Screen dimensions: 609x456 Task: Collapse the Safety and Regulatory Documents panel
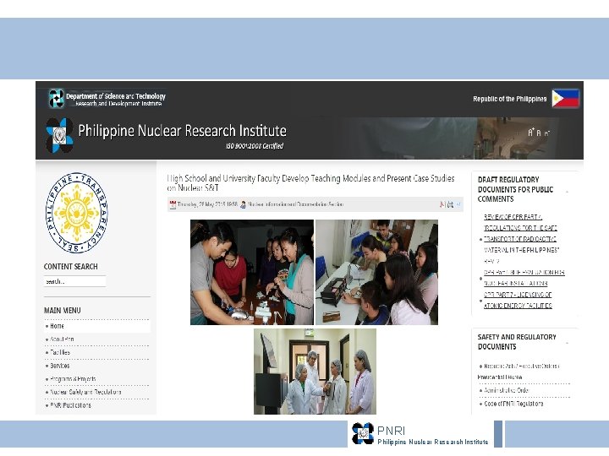click(x=568, y=343)
